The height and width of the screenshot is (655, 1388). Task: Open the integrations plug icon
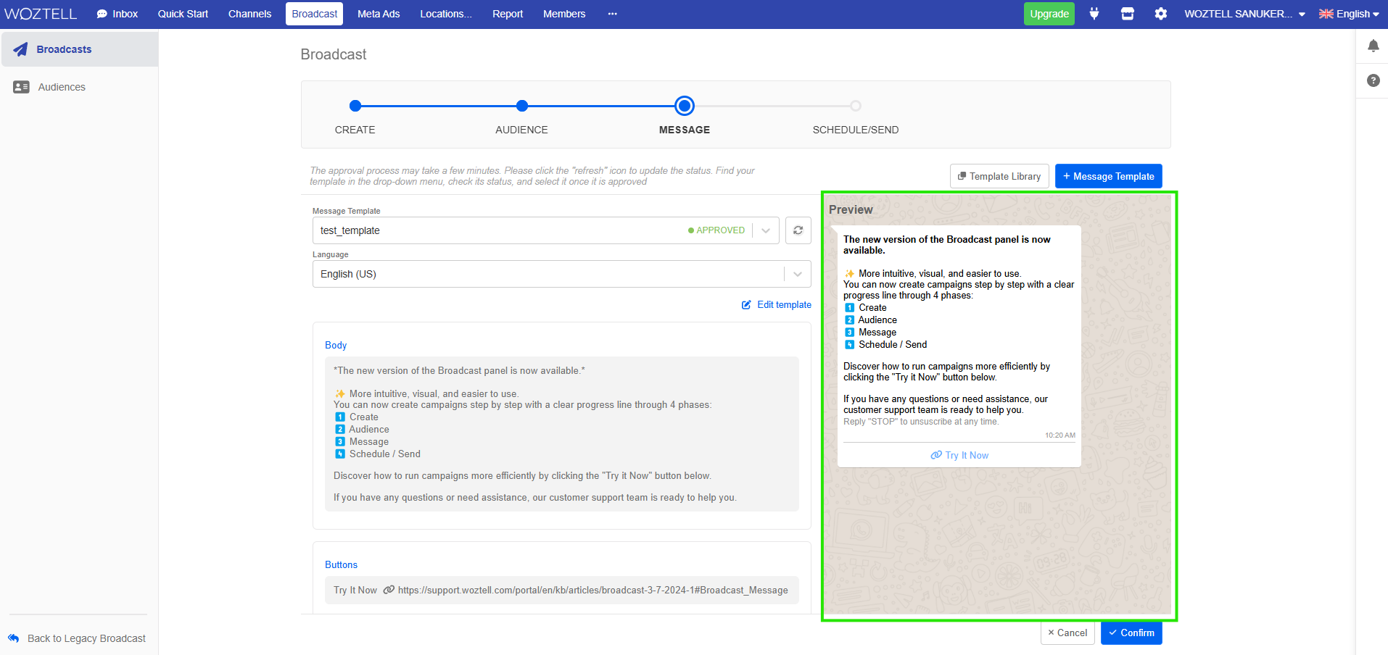click(1094, 14)
